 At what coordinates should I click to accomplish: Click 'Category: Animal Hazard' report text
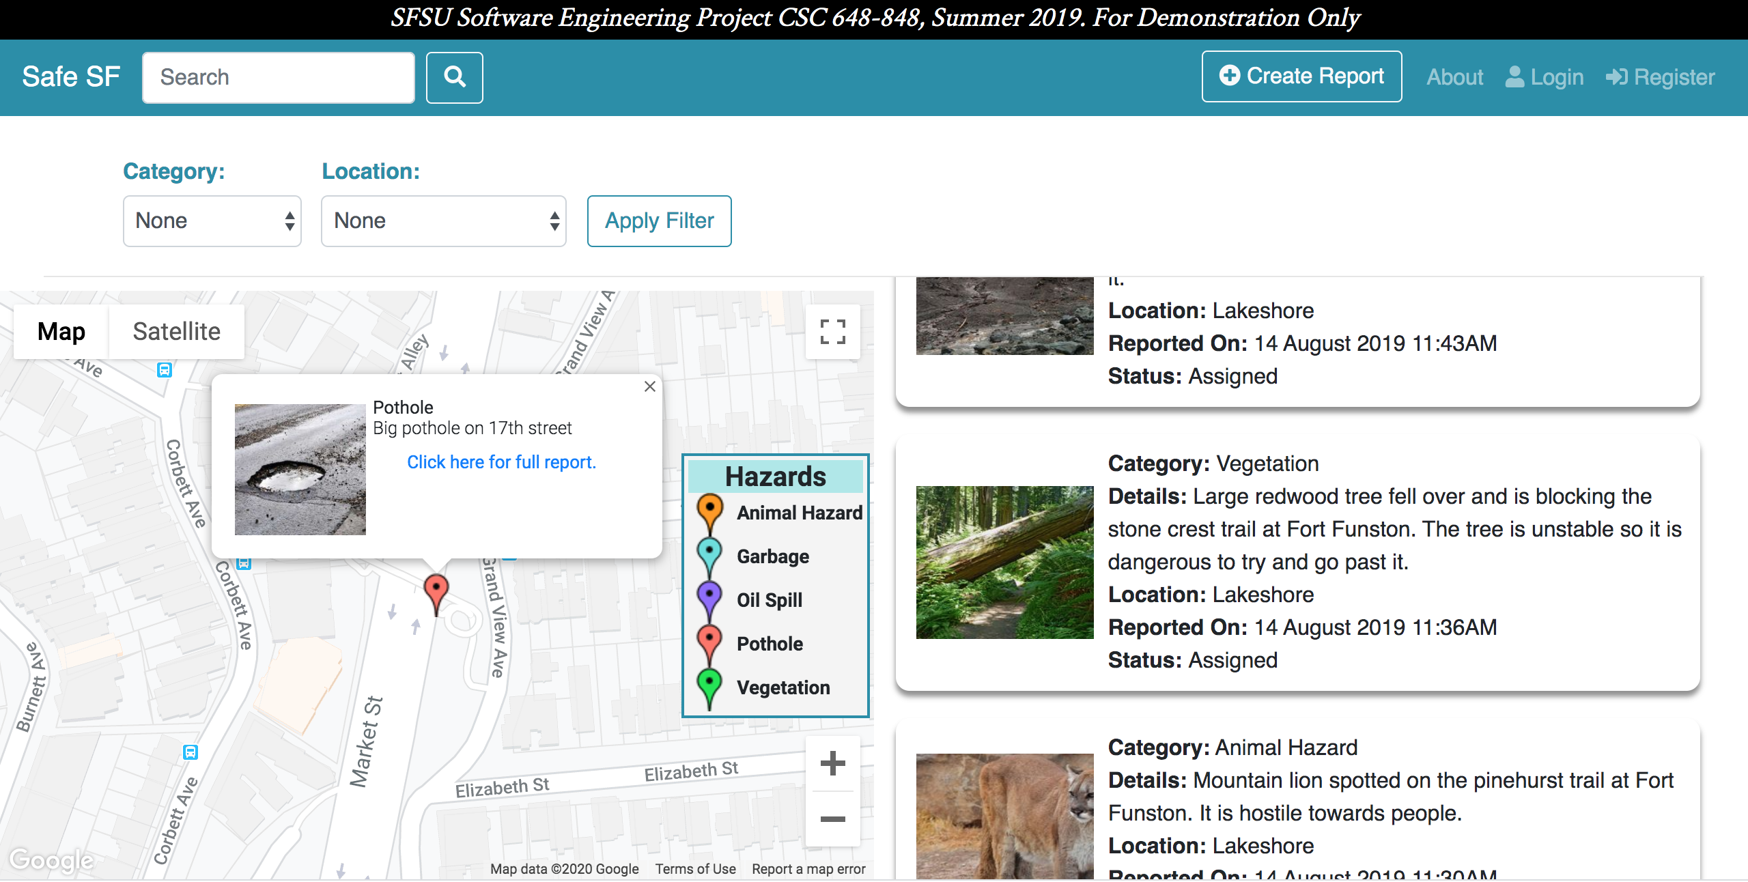point(1232,748)
